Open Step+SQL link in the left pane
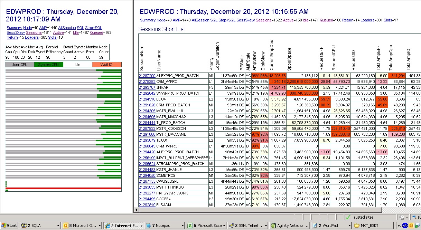Viewport: 421px width, 230px height. coord(94,28)
